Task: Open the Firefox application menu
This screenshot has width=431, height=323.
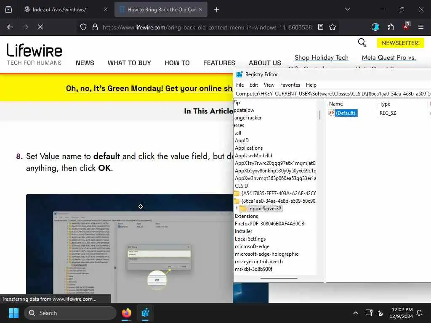Action: click(421, 27)
